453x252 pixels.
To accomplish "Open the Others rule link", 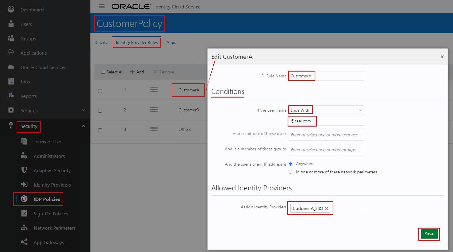I will (185, 129).
